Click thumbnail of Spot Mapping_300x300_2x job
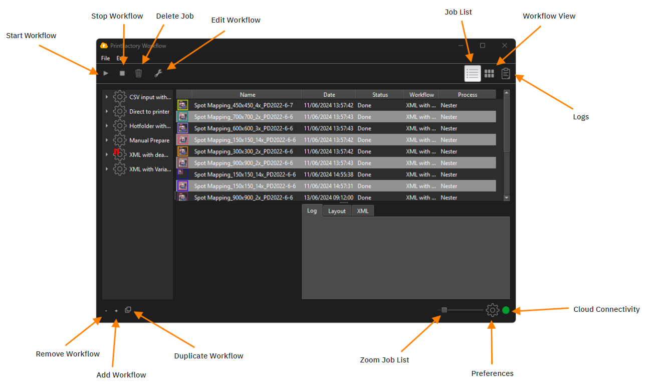646x384 pixels. pyautogui.click(x=183, y=151)
